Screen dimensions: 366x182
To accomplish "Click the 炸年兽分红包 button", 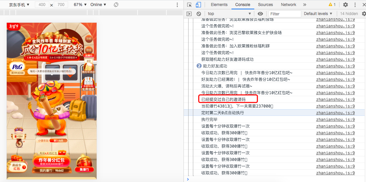I will click(x=51, y=161).
